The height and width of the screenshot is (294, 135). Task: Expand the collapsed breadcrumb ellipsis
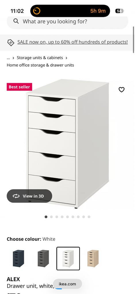click(8, 58)
